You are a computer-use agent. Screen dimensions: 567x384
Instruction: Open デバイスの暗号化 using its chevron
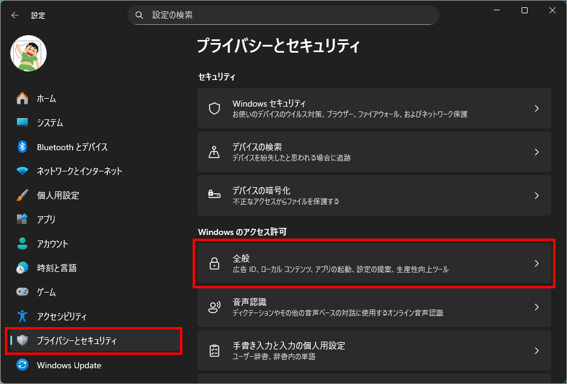[x=536, y=196]
